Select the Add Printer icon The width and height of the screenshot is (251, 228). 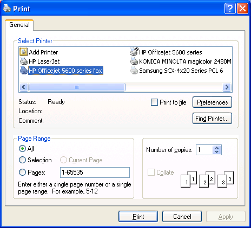[x=23, y=52]
